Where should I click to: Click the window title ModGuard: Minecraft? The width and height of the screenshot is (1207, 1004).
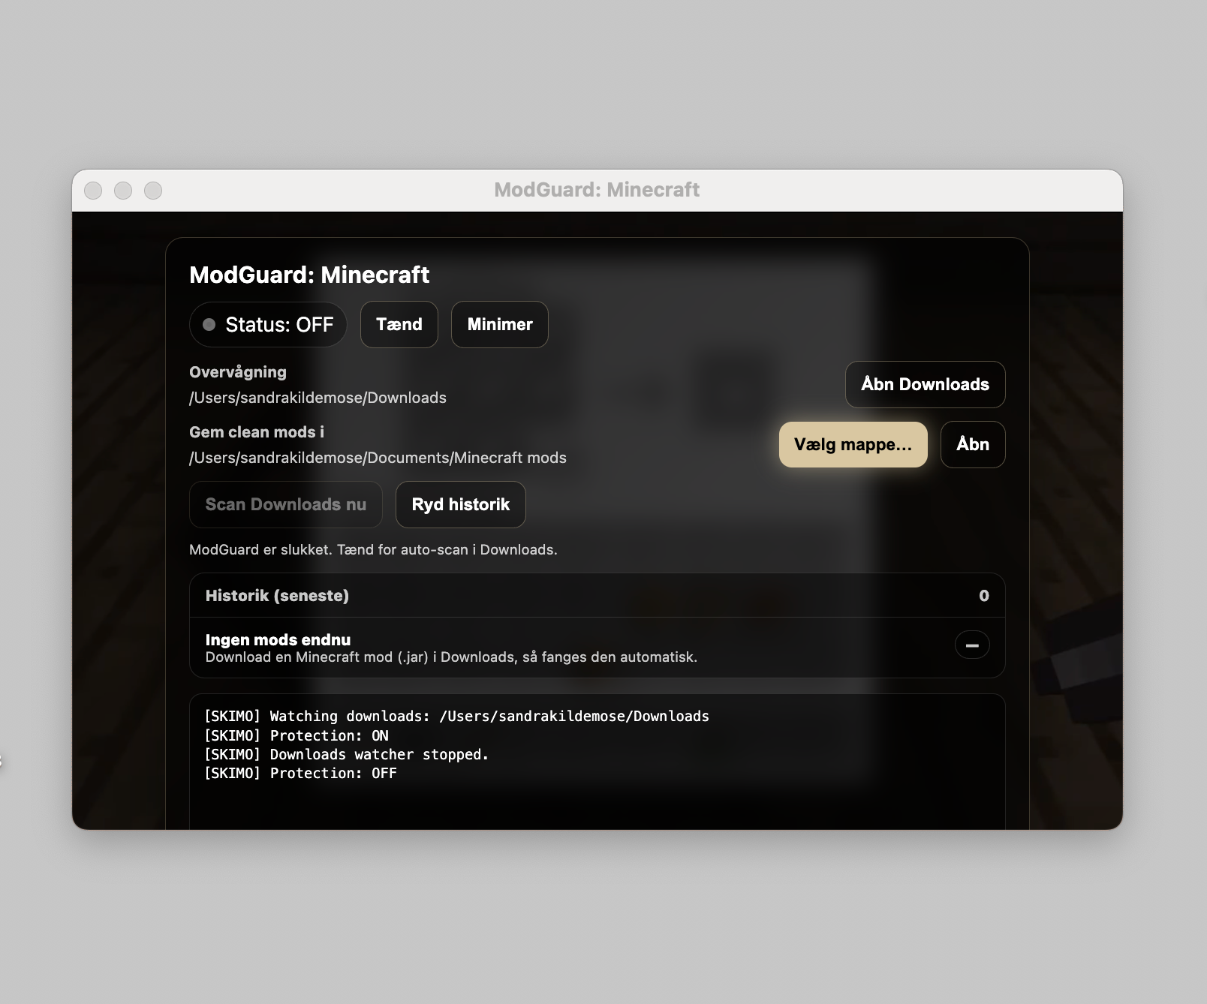(597, 190)
